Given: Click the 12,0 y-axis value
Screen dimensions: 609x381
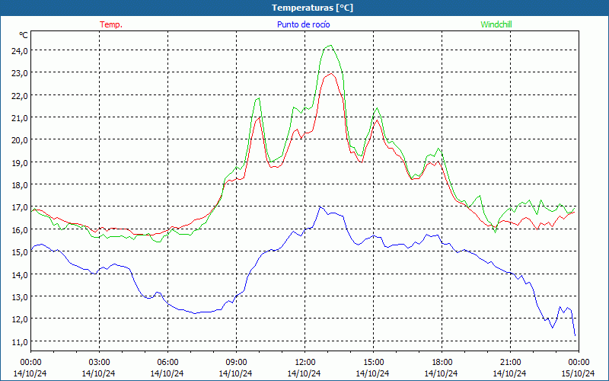Looking at the screenshot, I should click(18, 319).
